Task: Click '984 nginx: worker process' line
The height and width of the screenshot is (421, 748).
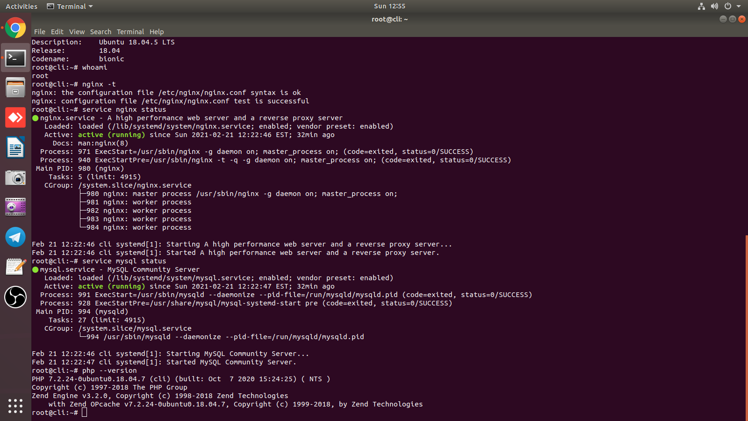Action: (139, 227)
